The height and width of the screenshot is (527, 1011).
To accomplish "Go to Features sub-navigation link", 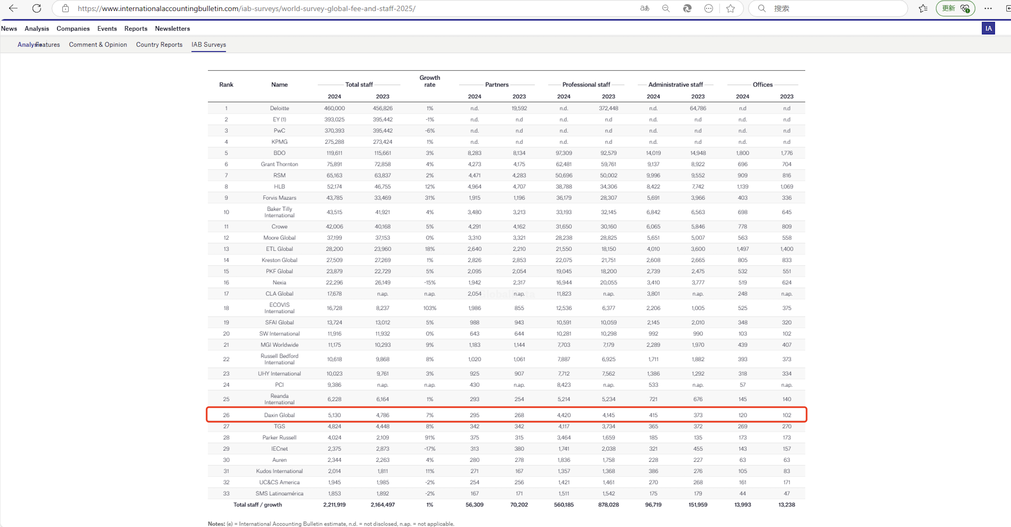I will [48, 45].
